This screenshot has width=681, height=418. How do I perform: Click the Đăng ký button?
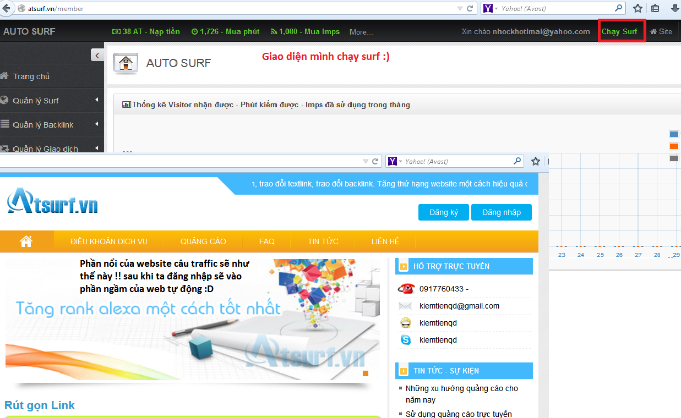tap(443, 212)
